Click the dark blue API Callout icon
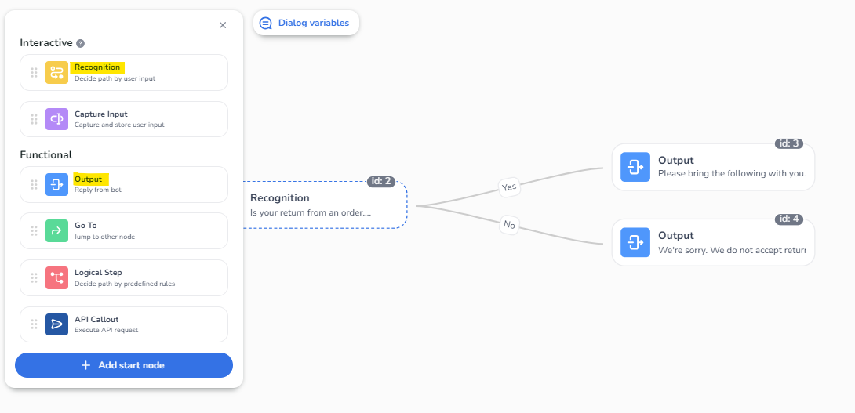The width and height of the screenshot is (855, 413). (56, 324)
